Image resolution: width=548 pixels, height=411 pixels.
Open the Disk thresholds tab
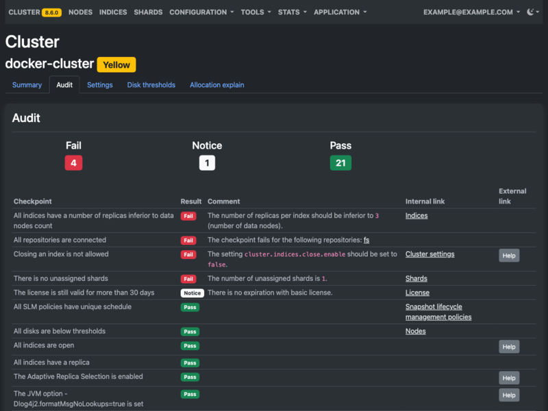151,84
